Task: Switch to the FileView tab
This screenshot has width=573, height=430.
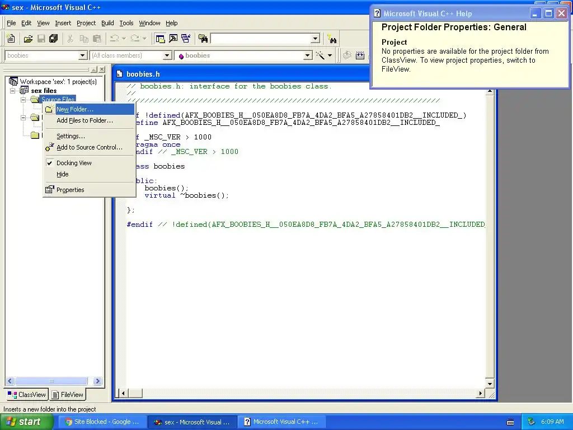Action: pos(68,395)
